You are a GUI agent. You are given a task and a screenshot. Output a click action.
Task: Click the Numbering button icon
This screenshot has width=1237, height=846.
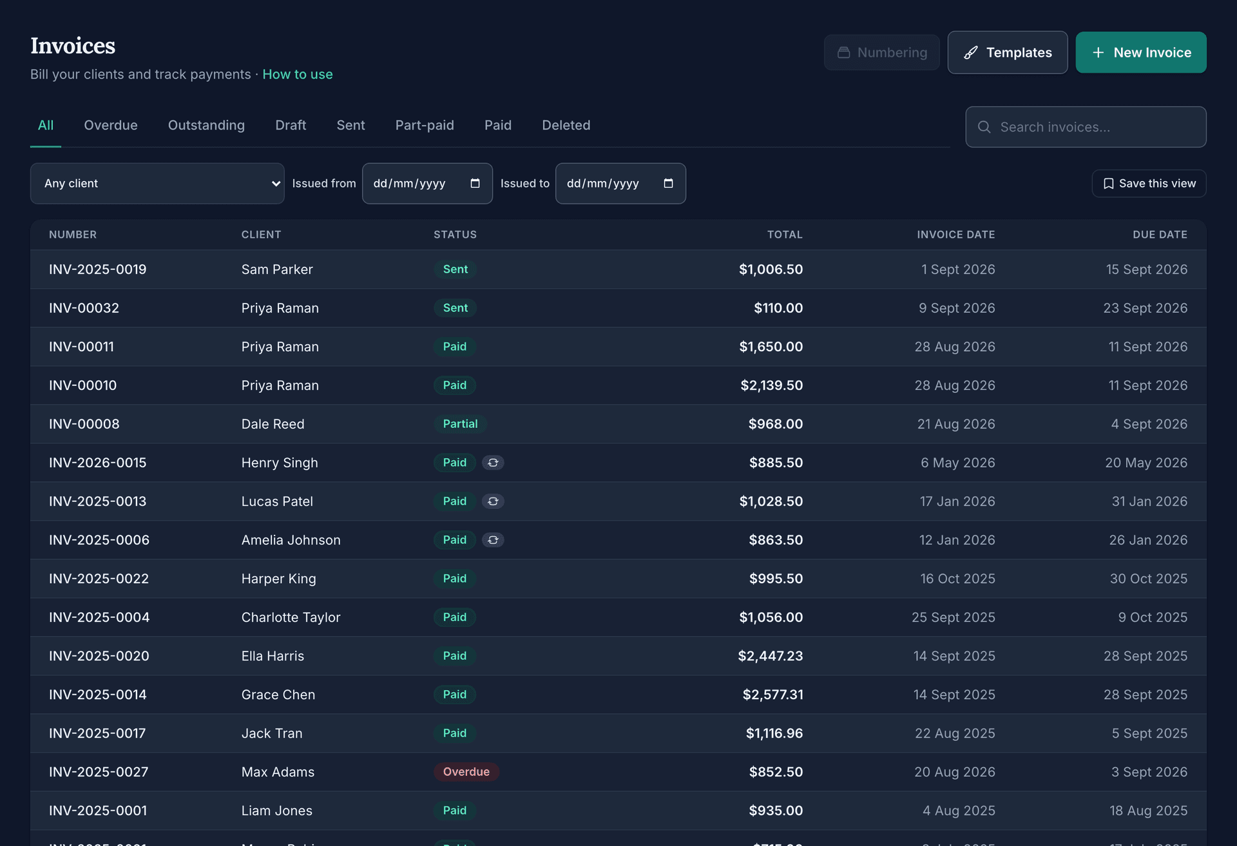click(x=843, y=53)
